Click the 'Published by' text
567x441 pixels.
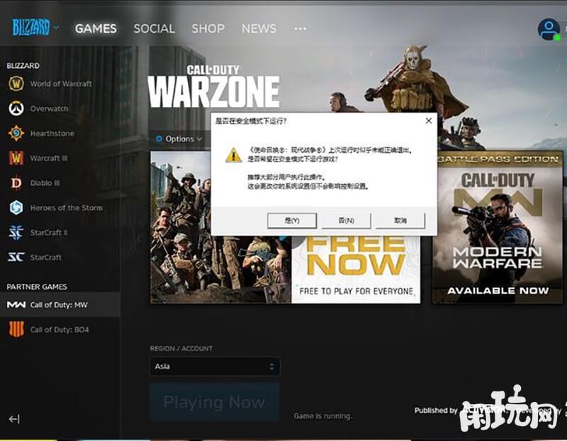pos(436,411)
